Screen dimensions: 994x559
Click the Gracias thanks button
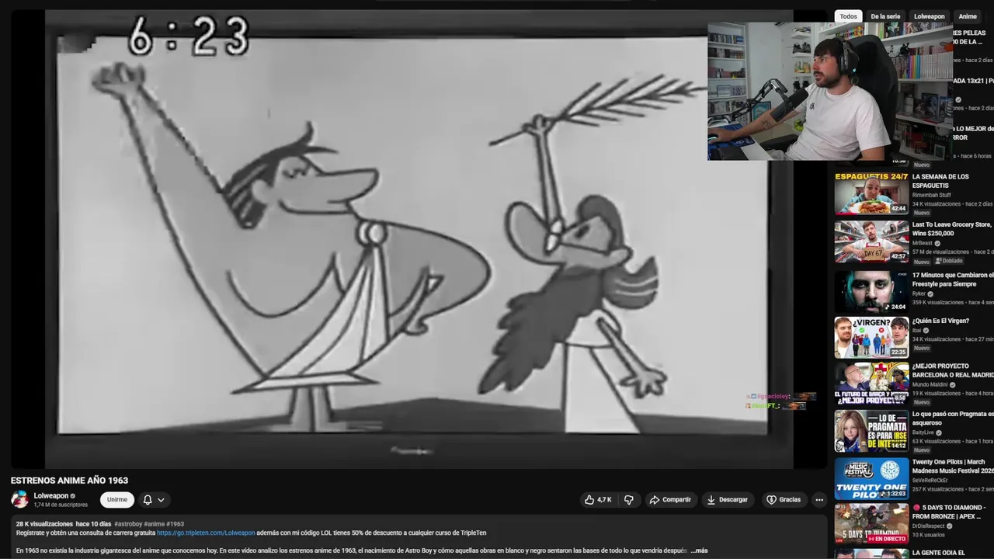pyautogui.click(x=784, y=500)
